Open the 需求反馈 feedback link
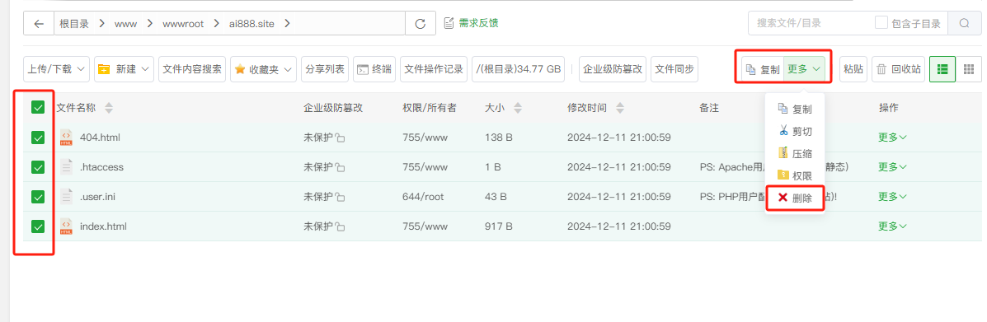Screen dimensions: 987x322 [x=471, y=23]
